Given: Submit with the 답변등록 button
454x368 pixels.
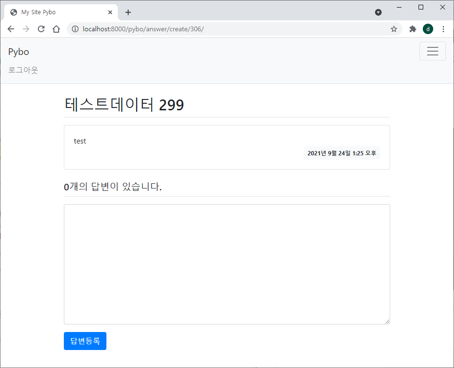Looking at the screenshot, I should 85,341.
